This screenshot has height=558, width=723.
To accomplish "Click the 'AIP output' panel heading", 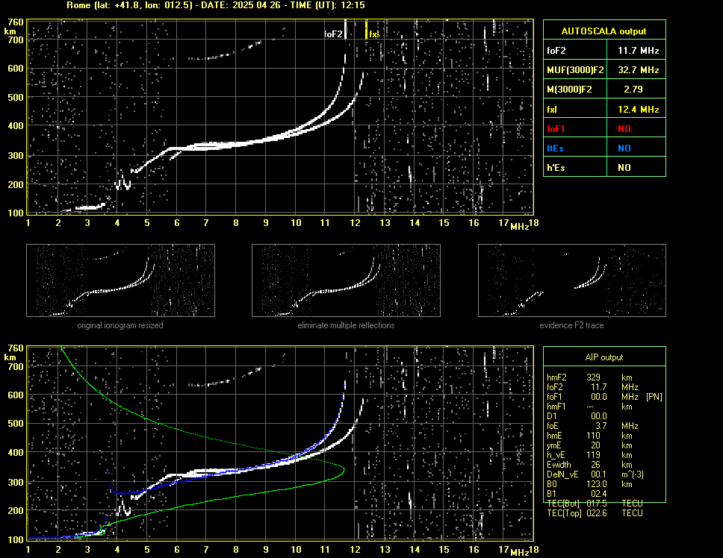I will point(603,357).
